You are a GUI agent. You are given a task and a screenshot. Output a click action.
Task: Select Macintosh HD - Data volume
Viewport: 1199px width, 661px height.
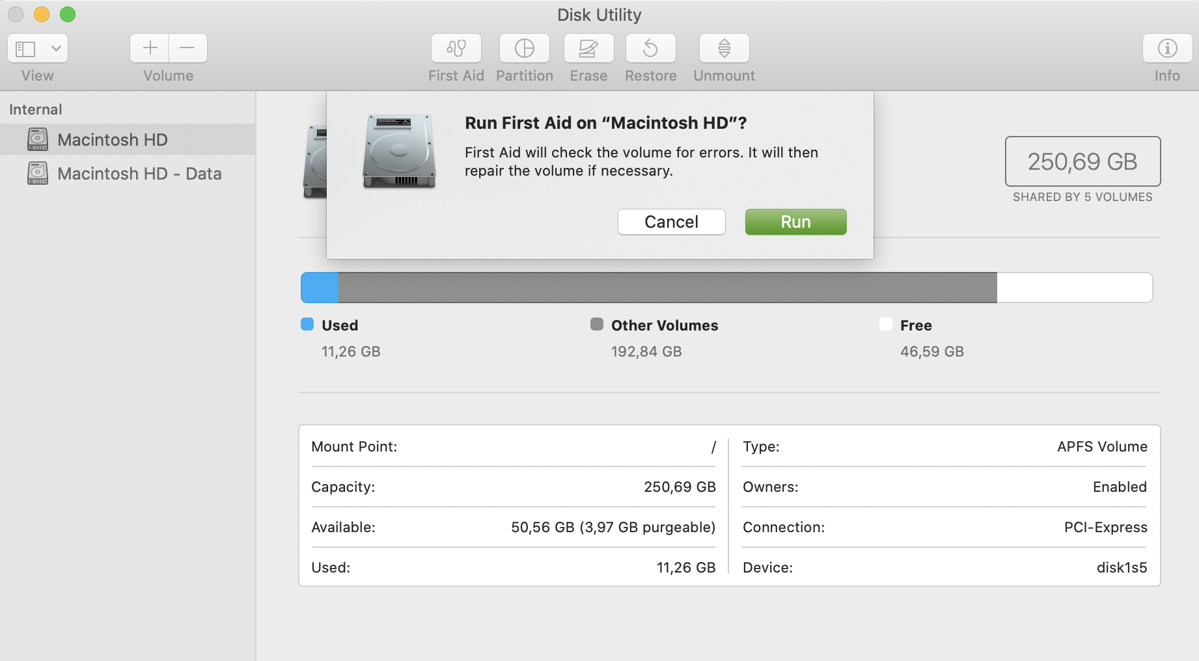(x=128, y=173)
